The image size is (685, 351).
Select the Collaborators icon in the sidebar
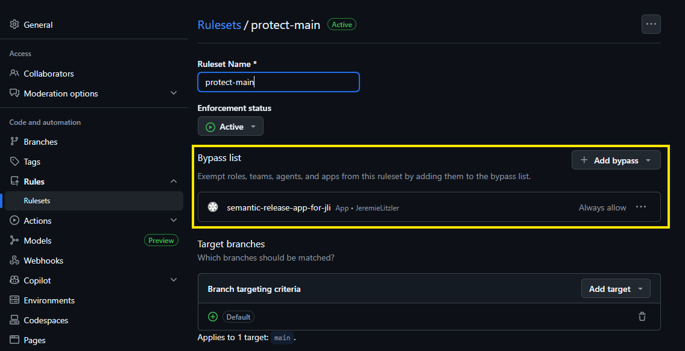(x=13, y=73)
